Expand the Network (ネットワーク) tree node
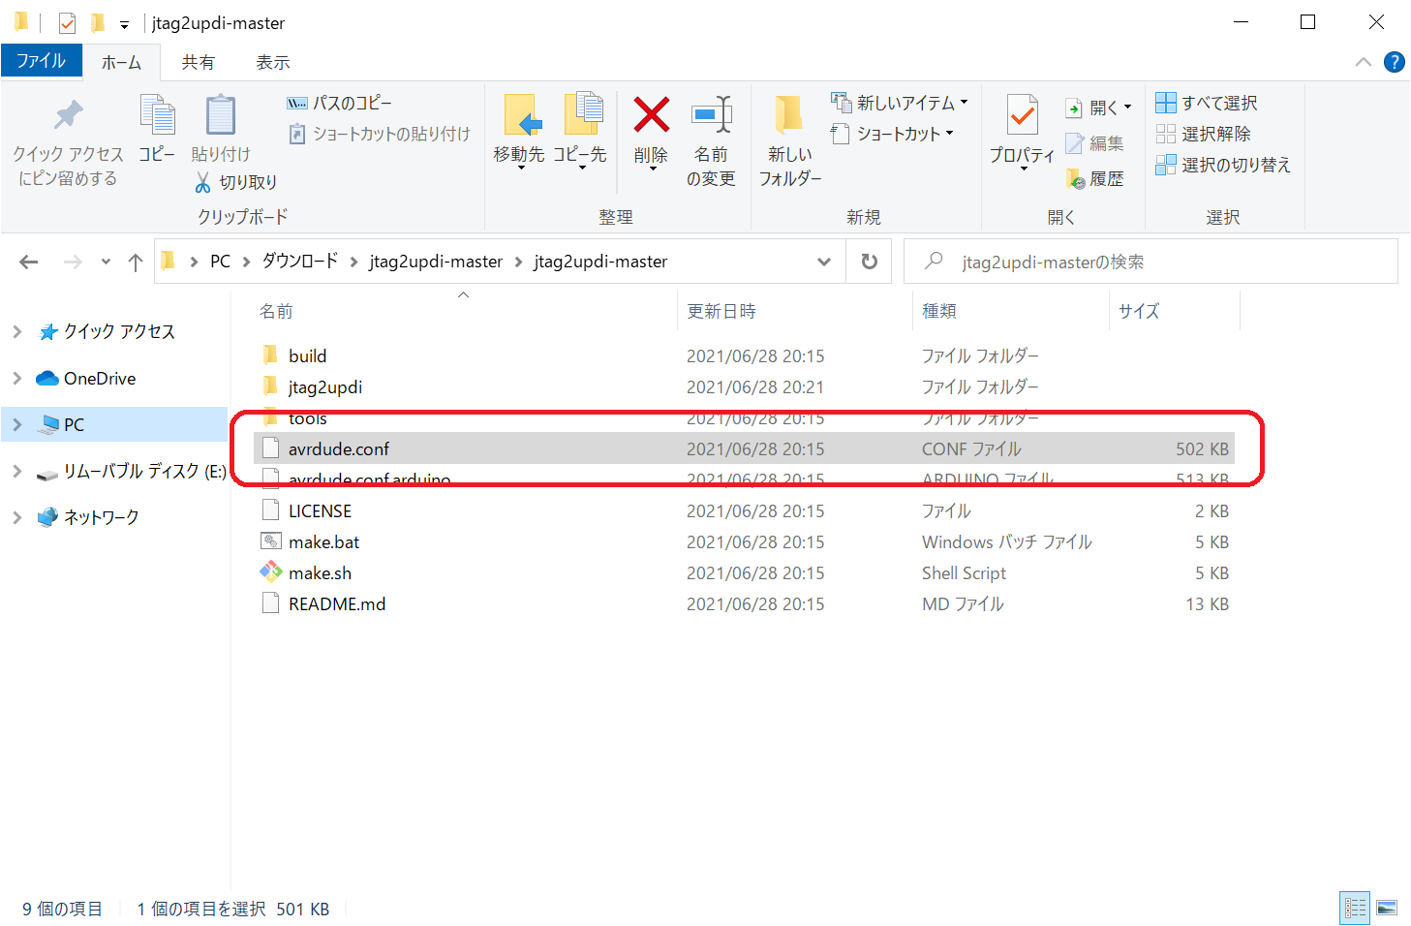This screenshot has width=1411, height=926. click(x=17, y=517)
